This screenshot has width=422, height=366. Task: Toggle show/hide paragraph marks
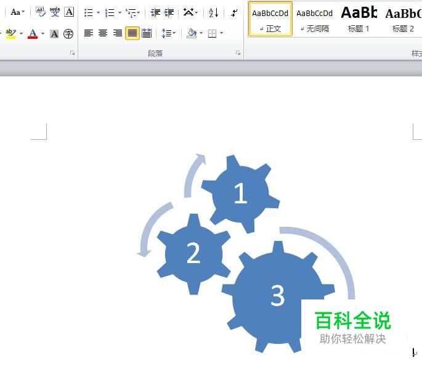pyautogui.click(x=235, y=12)
